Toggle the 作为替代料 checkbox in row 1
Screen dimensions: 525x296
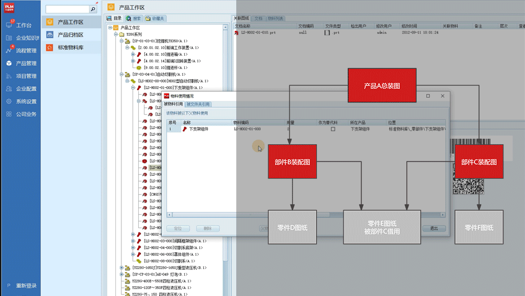[333, 129]
